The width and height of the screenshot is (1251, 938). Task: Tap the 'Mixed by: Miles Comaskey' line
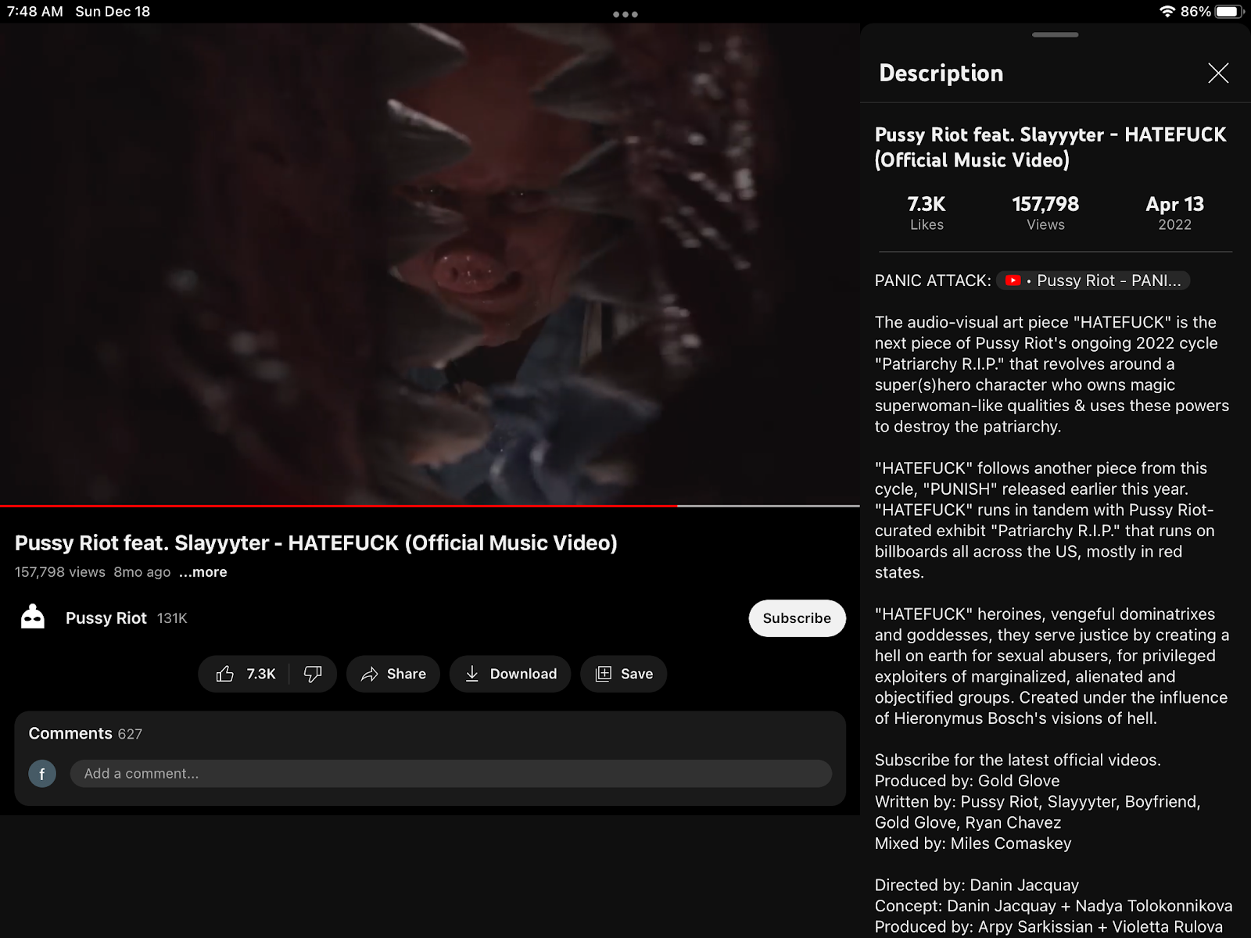click(973, 843)
